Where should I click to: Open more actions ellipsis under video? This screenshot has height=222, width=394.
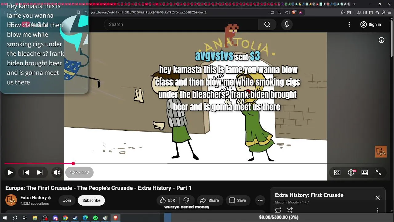260,200
